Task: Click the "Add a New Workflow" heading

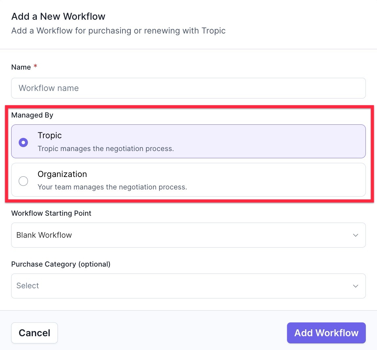Action: click(x=58, y=16)
